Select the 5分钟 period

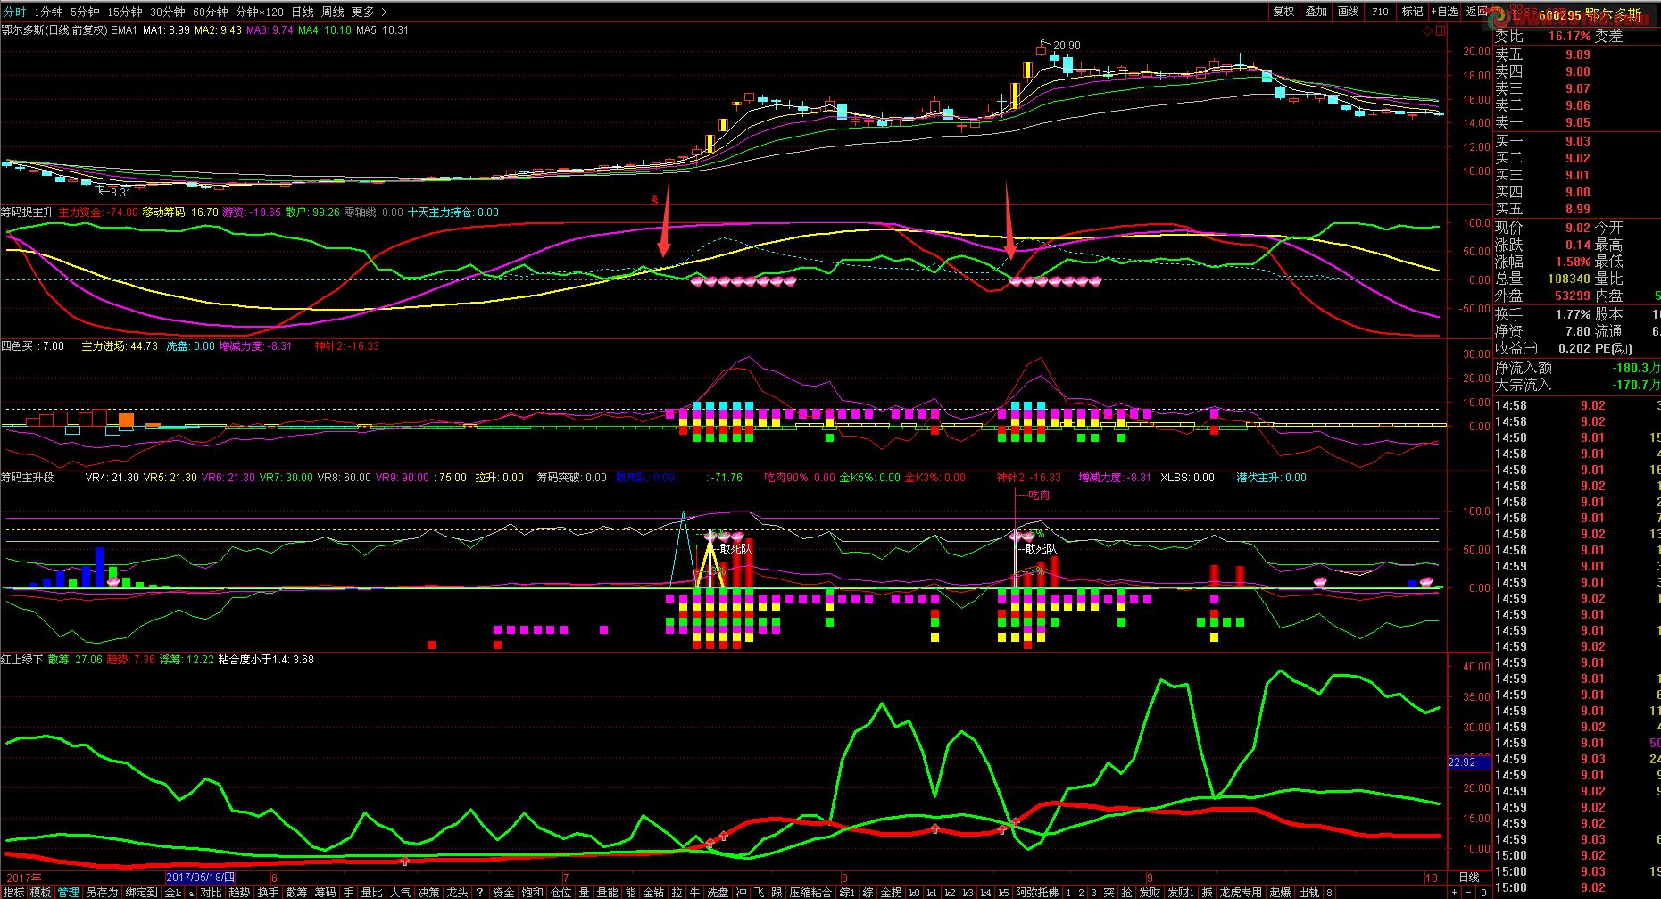[85, 12]
